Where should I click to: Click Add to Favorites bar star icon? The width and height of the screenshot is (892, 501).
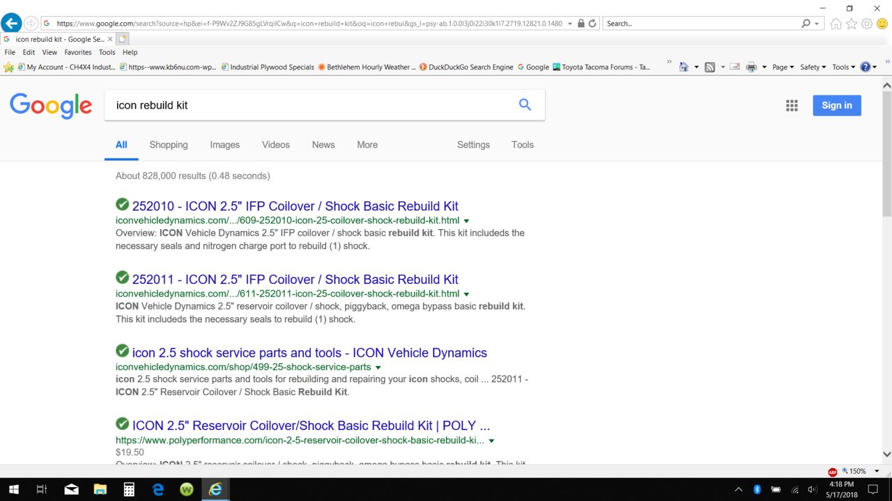click(8, 67)
